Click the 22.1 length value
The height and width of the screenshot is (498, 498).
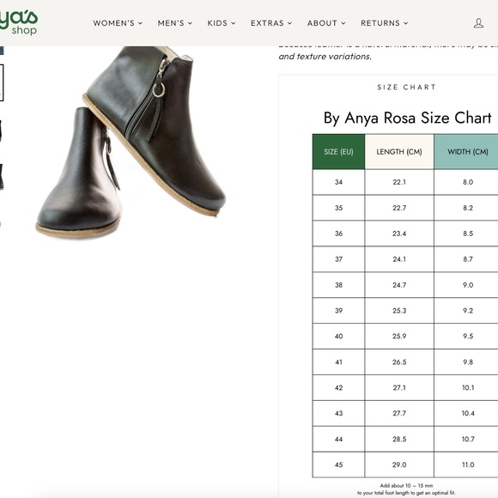(x=399, y=182)
